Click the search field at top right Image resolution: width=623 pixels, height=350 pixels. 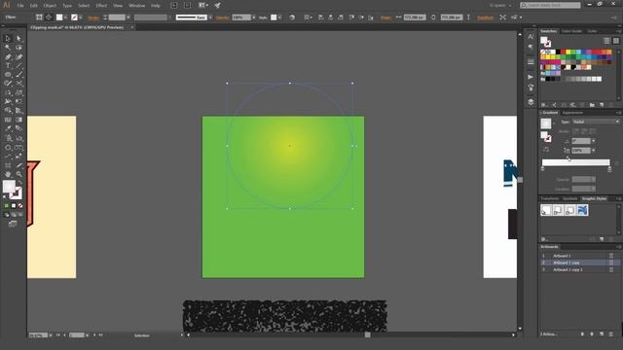(x=550, y=5)
